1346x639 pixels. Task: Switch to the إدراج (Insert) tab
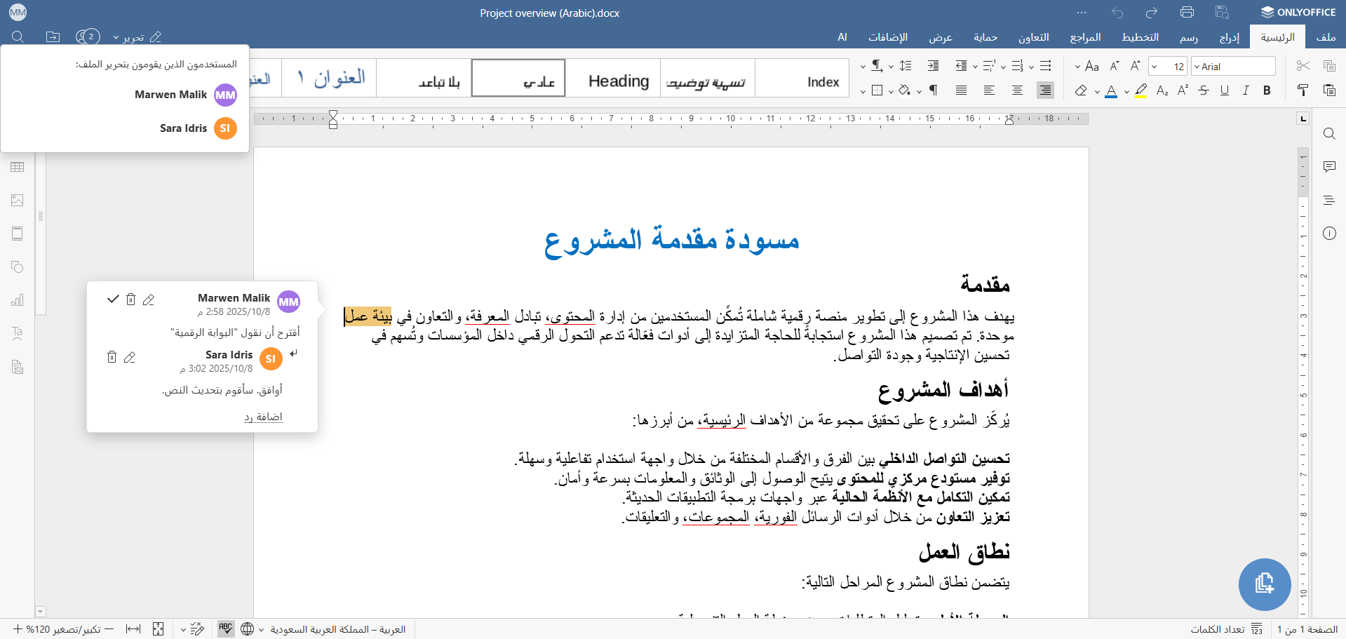(x=1229, y=37)
